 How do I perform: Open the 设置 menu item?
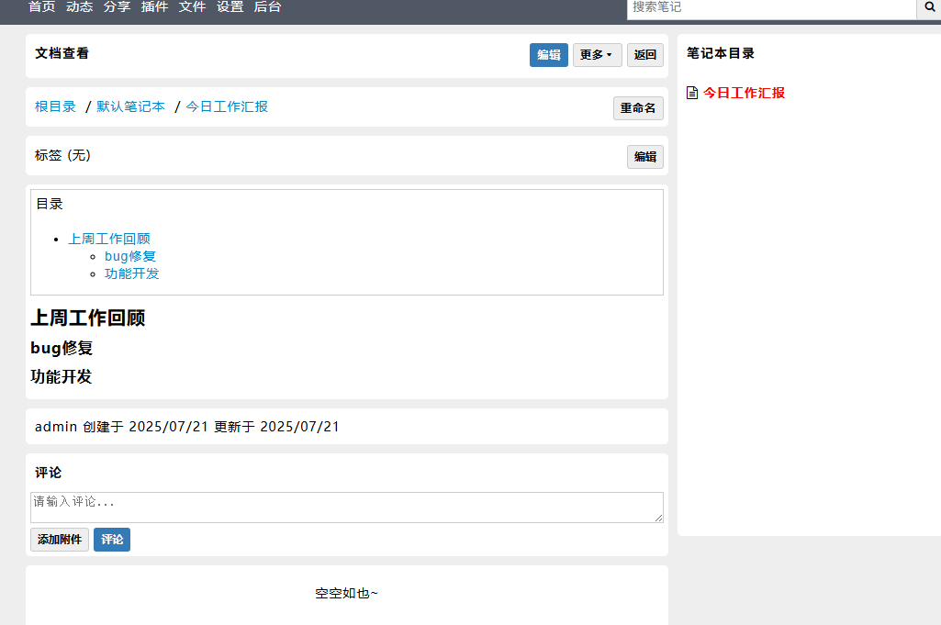click(x=230, y=7)
